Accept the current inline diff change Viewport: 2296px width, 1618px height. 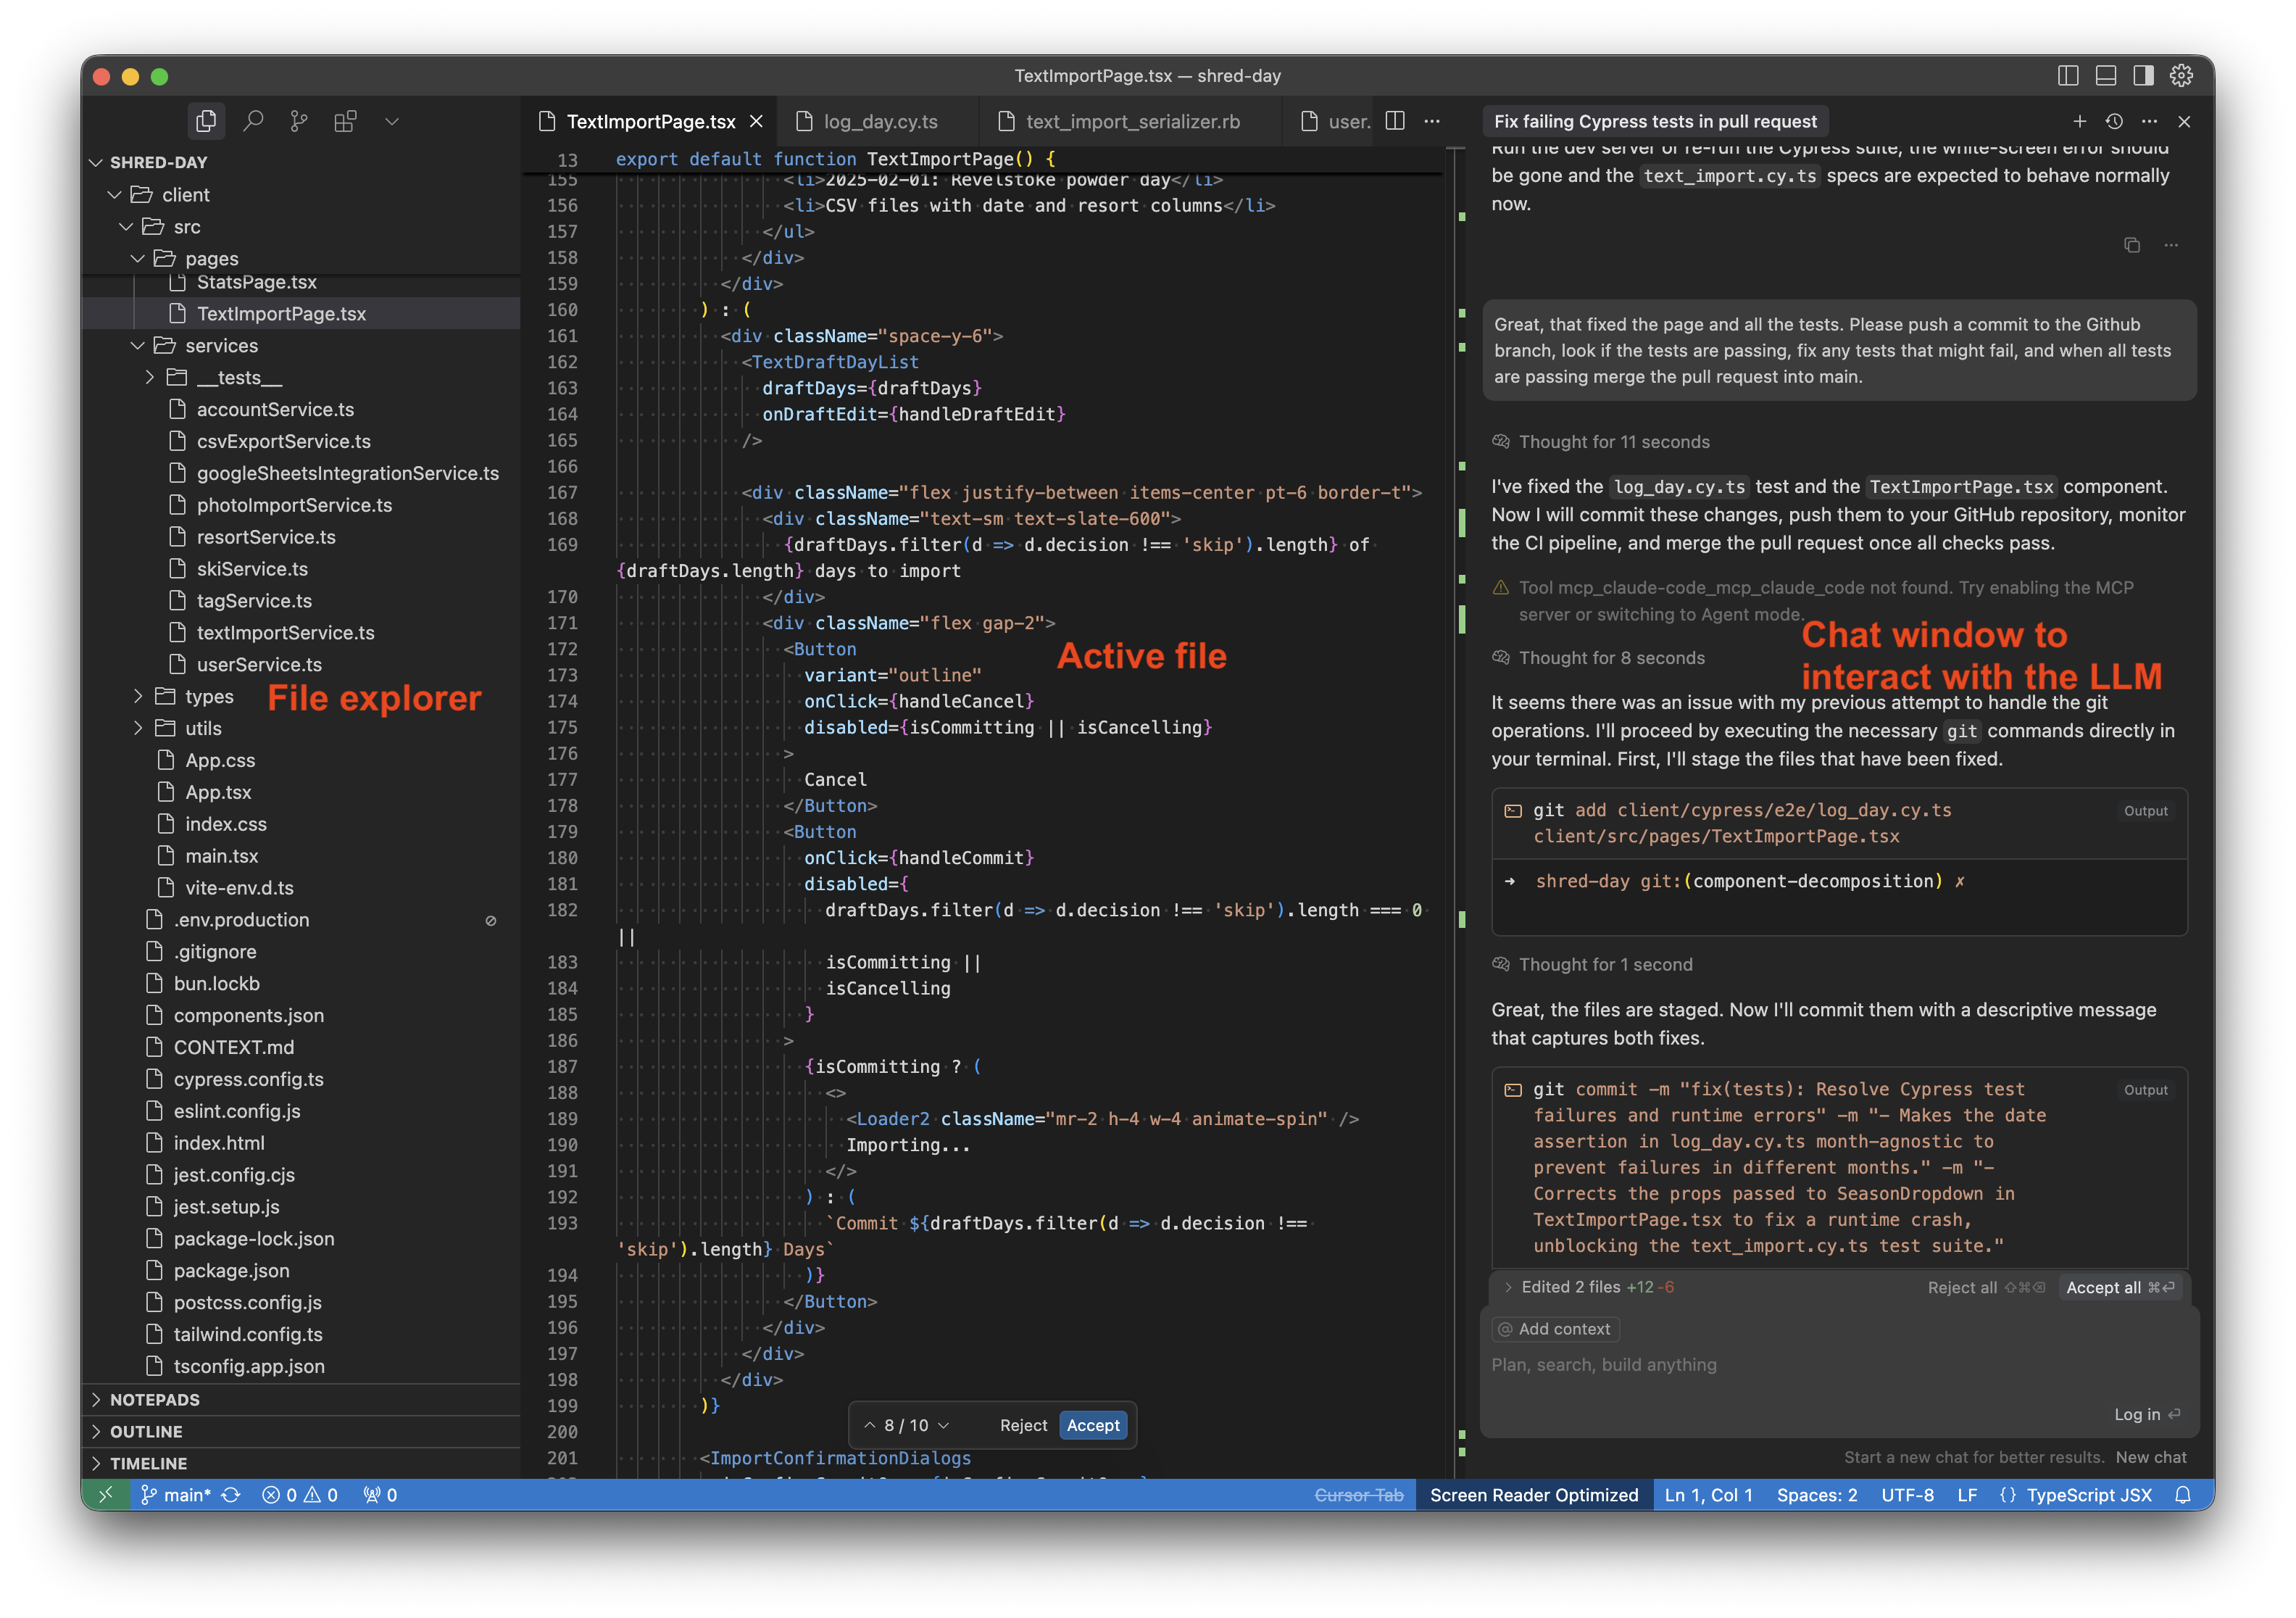tap(1093, 1425)
